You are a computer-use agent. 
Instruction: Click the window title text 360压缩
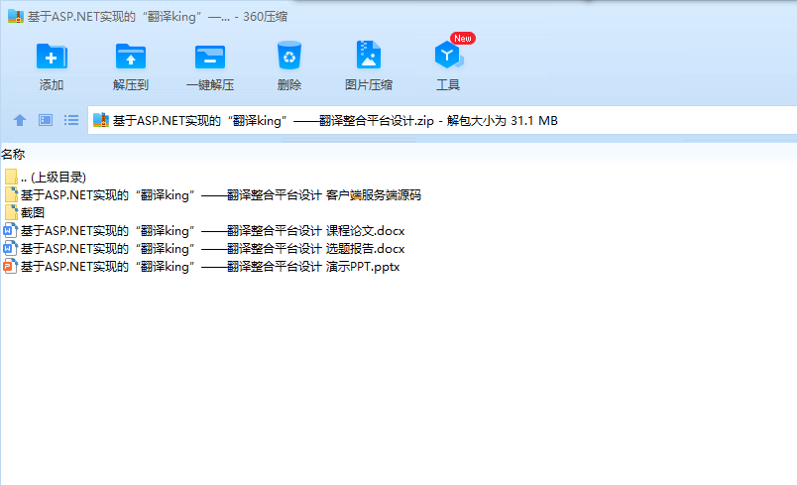point(265,17)
